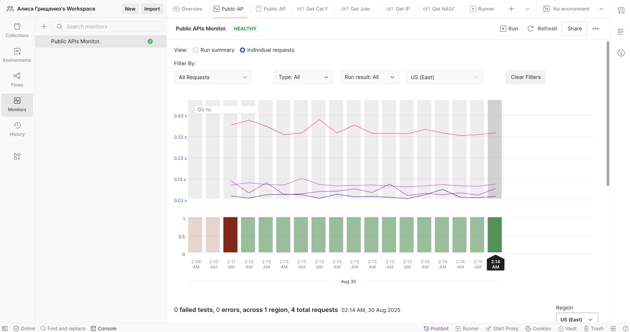Open the No environment selector chevron
The image size is (630, 332).
click(601, 9)
